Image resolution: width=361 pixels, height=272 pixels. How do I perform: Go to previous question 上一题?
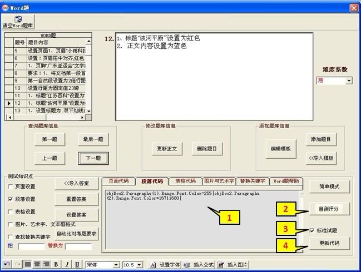pyautogui.click(x=50, y=158)
